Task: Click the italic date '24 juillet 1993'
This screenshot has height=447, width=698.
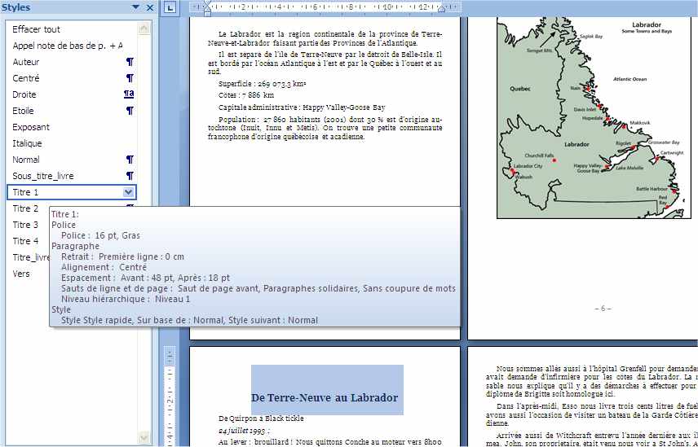Action: click(x=244, y=431)
